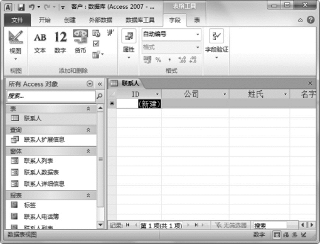Switch to the 创建 ribbon tab
This screenshot has width=320, height=244.
[x=70, y=20]
